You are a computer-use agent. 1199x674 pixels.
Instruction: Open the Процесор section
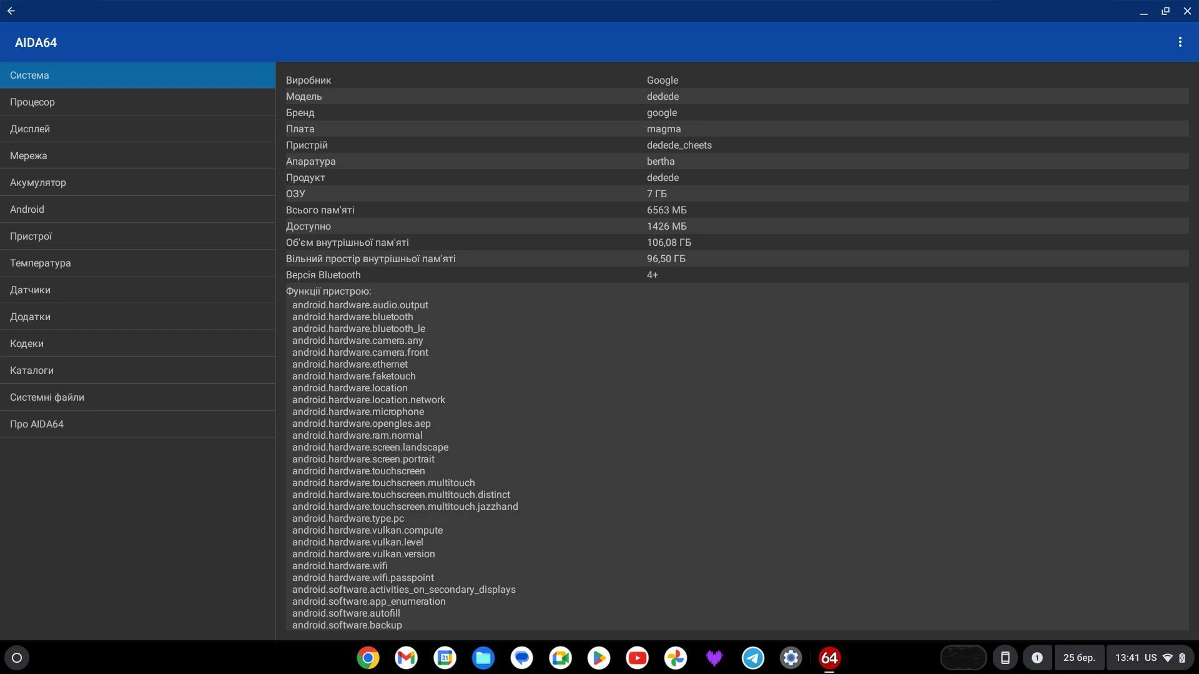137,102
